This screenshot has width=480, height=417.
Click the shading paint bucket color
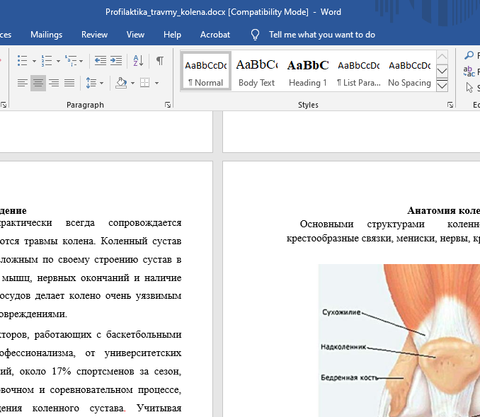[120, 83]
